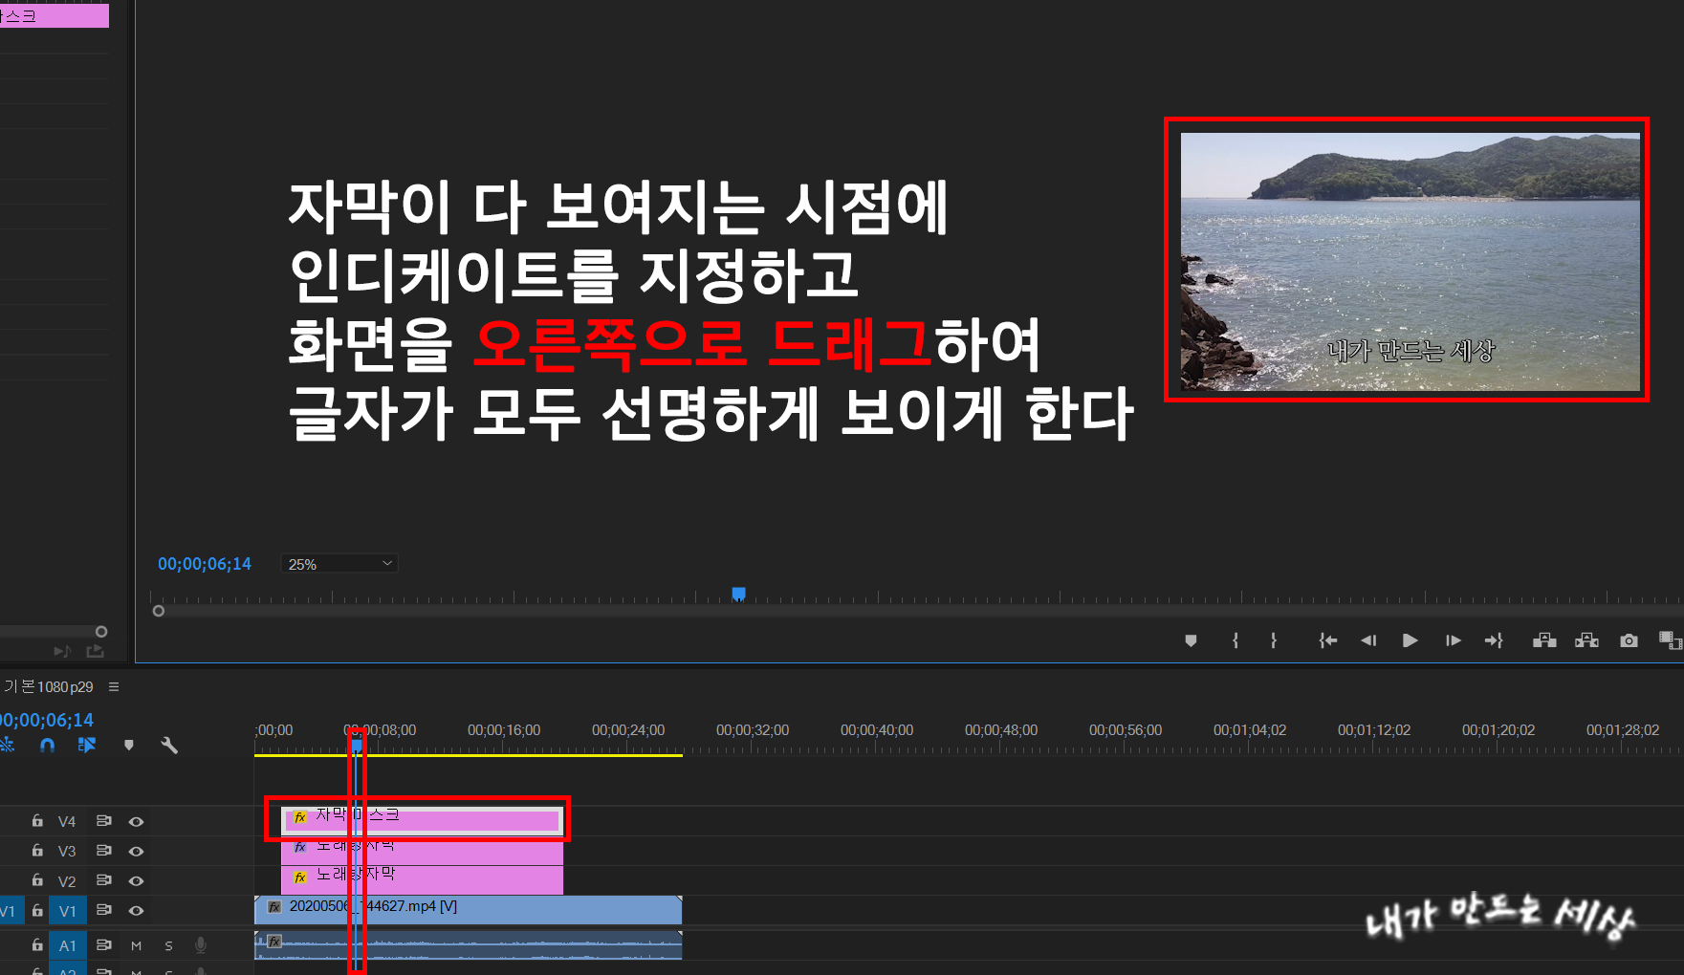Screen dimensions: 1684x975
Task: Click the Program monitor playhead marker
Action: pos(738,594)
